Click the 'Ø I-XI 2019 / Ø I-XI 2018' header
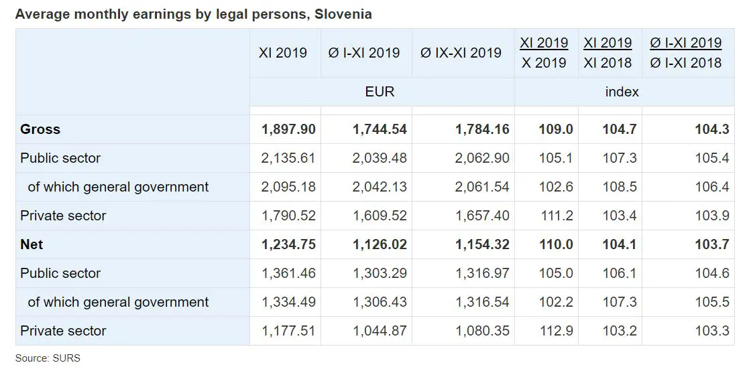 686,53
